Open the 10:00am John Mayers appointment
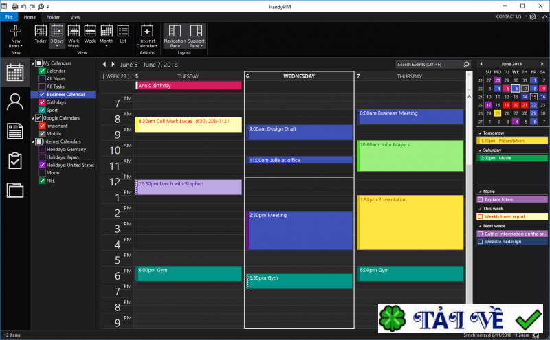This screenshot has width=550, height=340. pyautogui.click(x=410, y=156)
